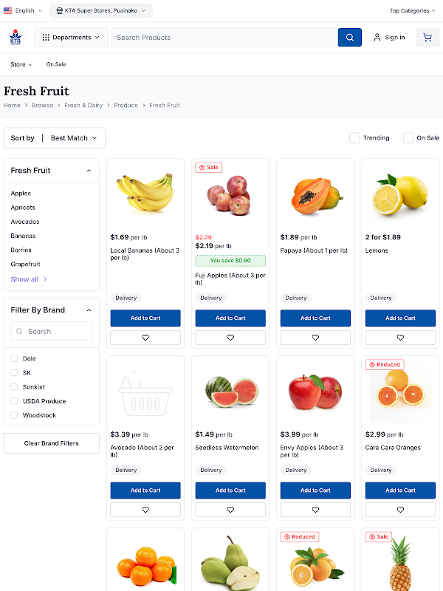Click the KTA store logo

click(16, 37)
